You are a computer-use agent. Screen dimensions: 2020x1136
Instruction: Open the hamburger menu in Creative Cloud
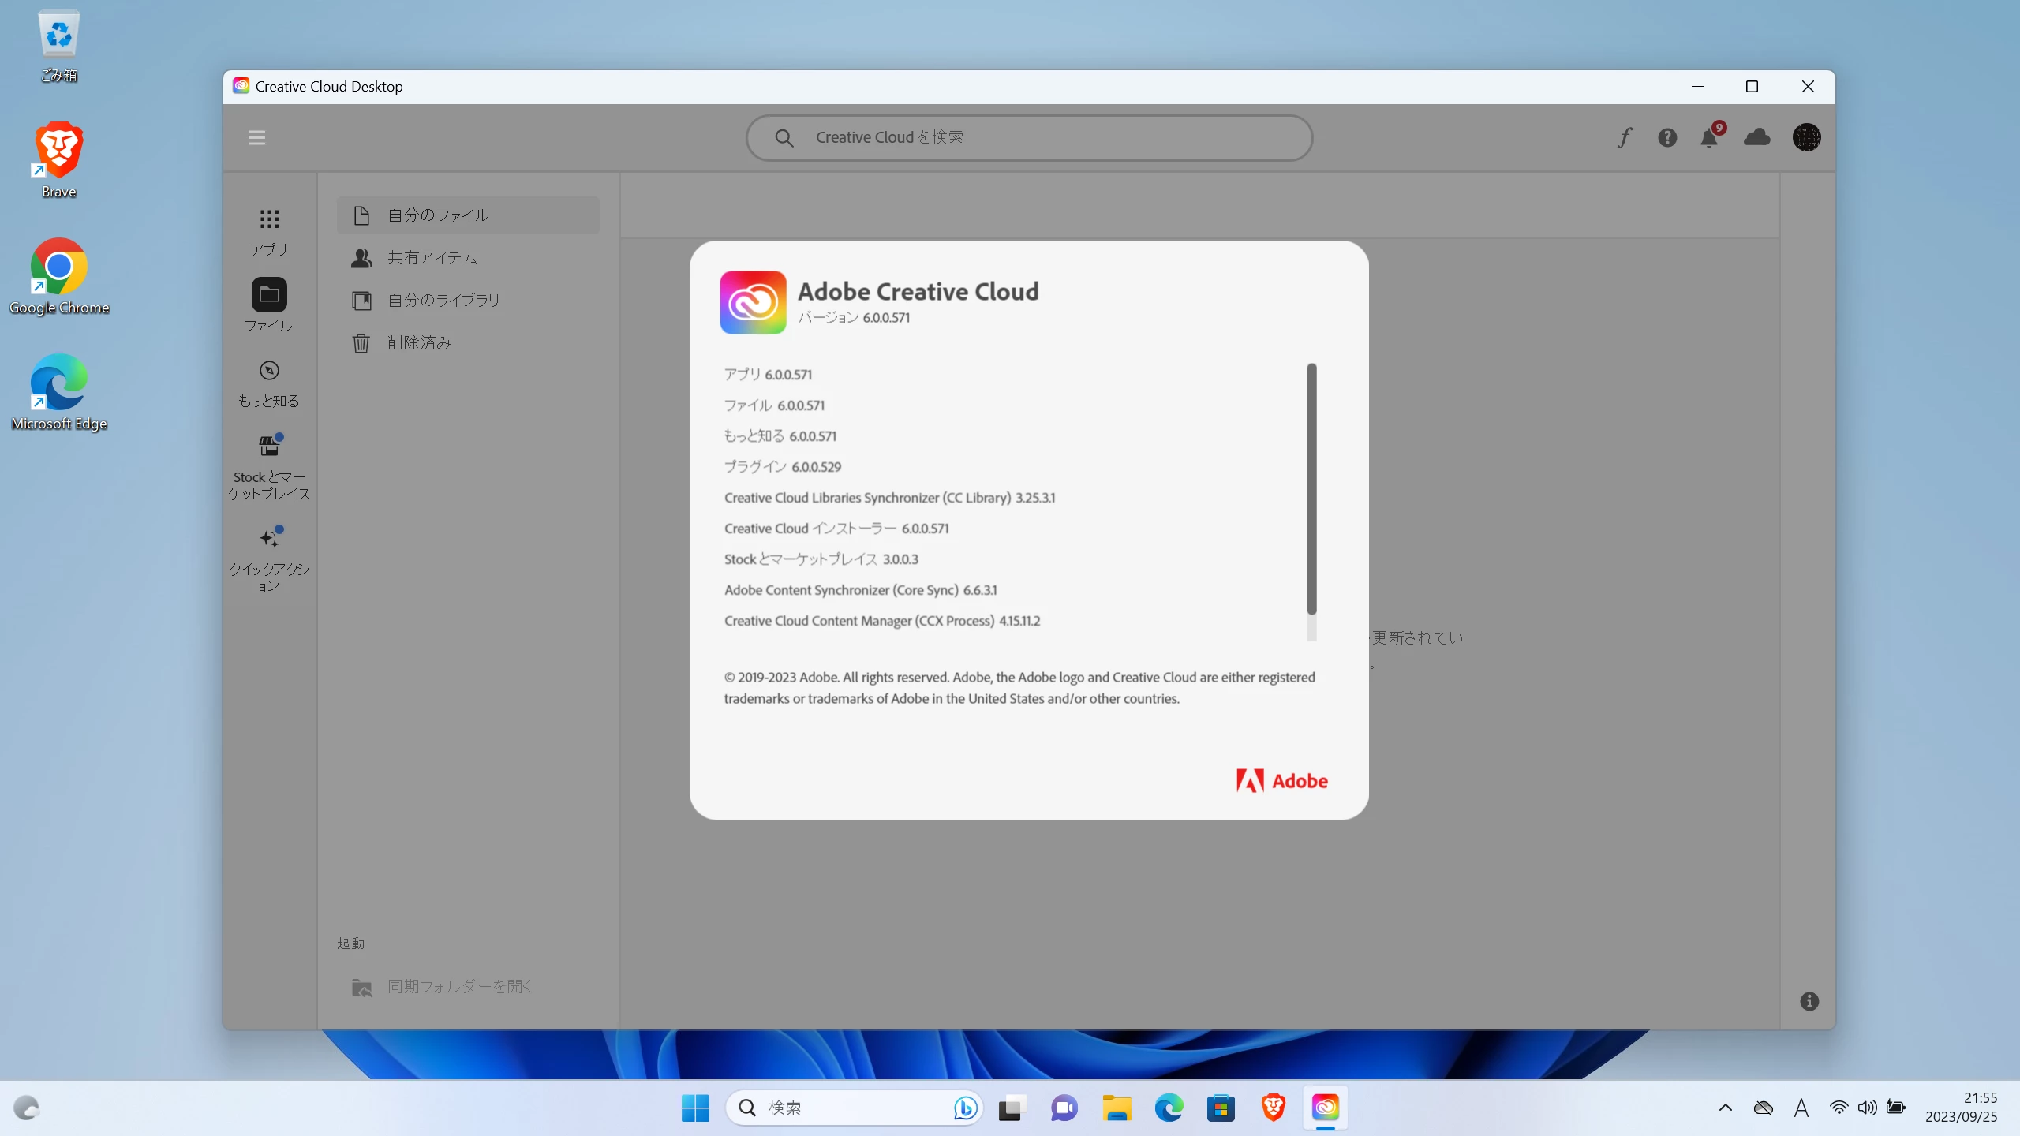tap(256, 138)
